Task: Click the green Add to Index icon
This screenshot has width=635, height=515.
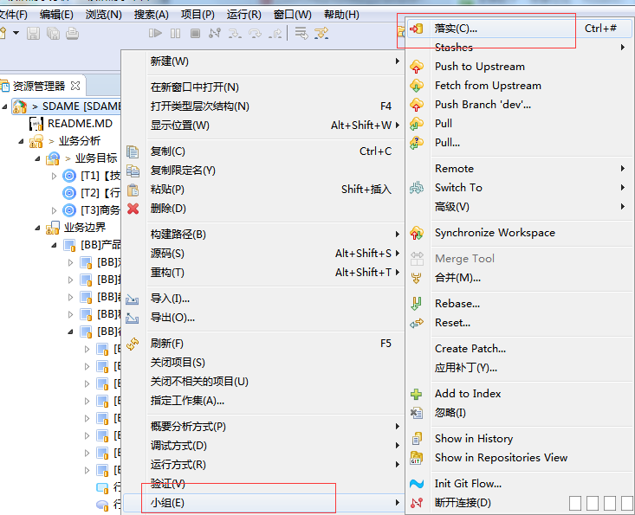Action: 417,394
